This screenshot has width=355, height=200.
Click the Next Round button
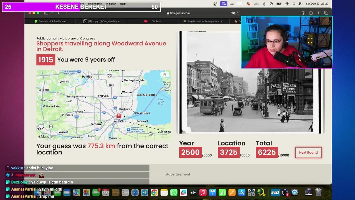pyautogui.click(x=308, y=152)
